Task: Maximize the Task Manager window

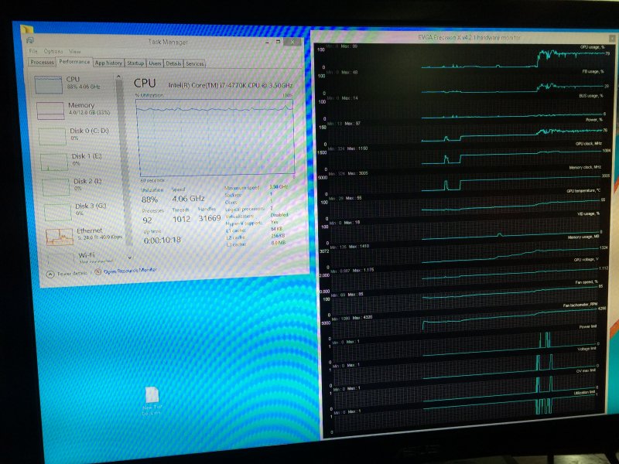Action: tap(278, 42)
